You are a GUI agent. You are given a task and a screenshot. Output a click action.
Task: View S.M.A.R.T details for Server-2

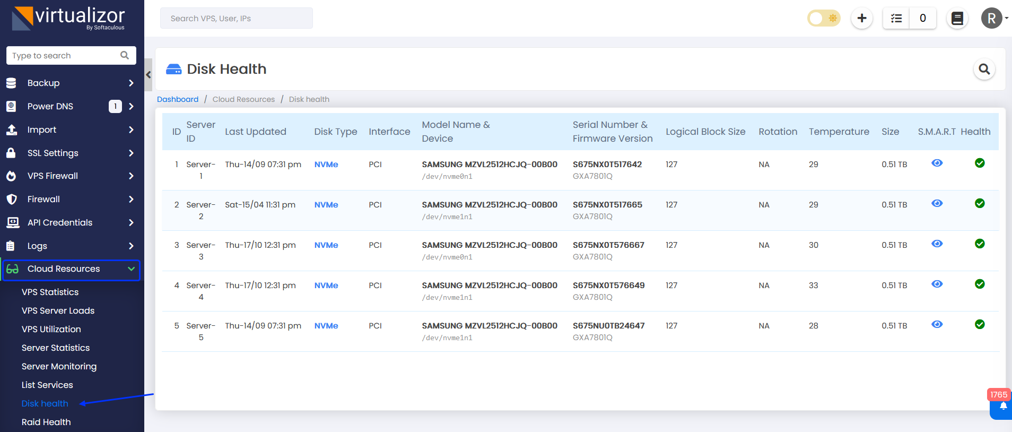[x=937, y=203]
